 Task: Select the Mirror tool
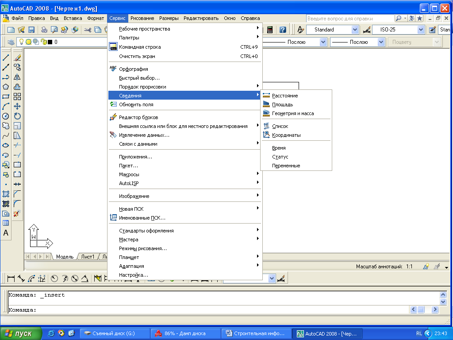click(17, 77)
